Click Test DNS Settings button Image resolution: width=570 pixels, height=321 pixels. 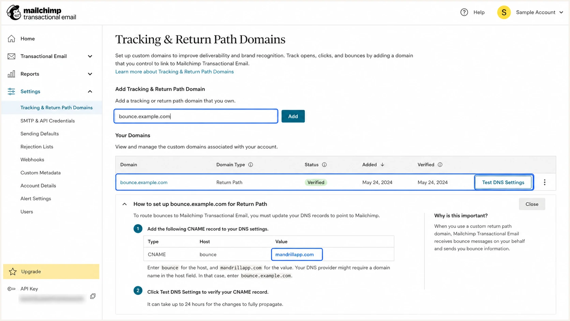click(503, 183)
